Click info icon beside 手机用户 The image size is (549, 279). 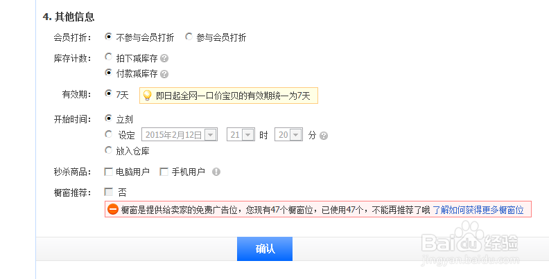(216, 172)
